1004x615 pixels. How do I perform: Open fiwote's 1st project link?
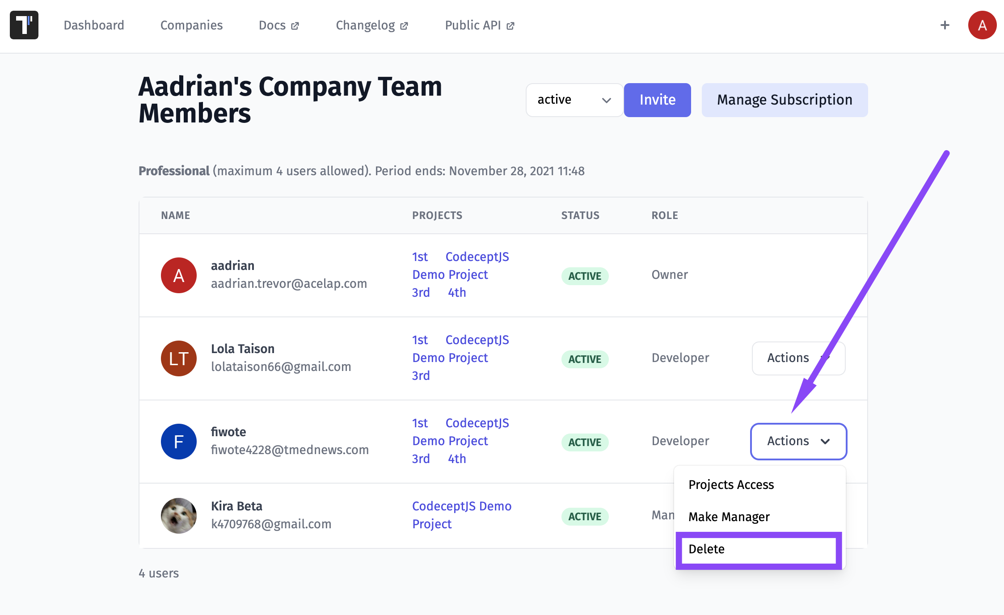[420, 423]
